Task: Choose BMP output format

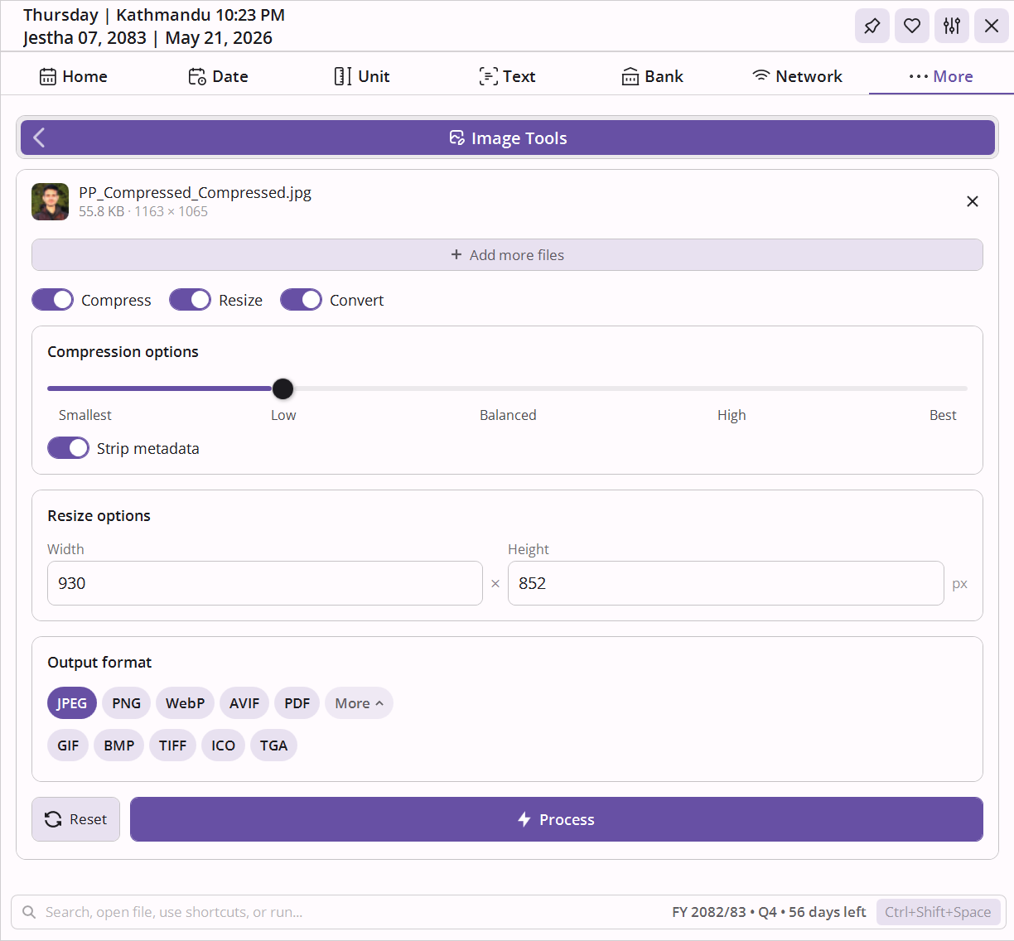Action: [x=119, y=746]
